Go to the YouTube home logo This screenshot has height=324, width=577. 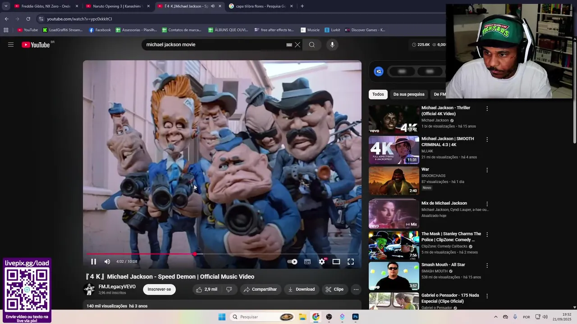click(36, 45)
